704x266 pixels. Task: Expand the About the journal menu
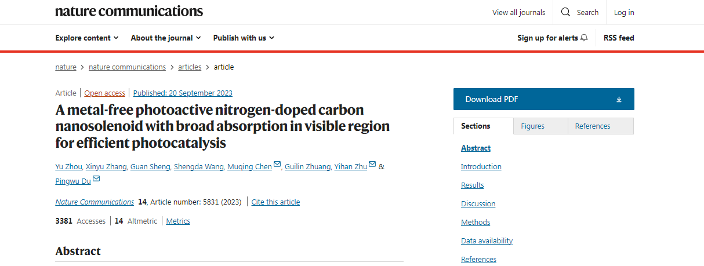pos(166,38)
